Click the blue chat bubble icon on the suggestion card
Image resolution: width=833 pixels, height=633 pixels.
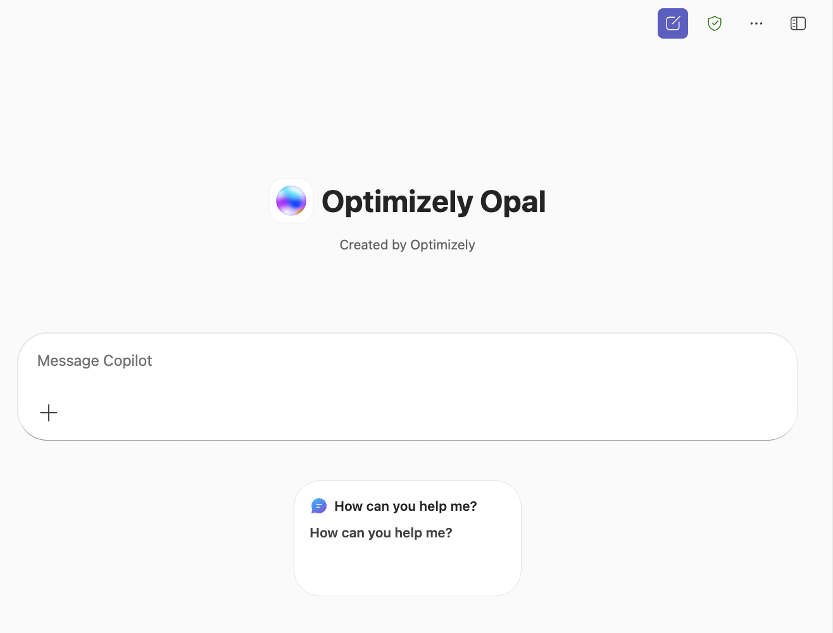318,506
